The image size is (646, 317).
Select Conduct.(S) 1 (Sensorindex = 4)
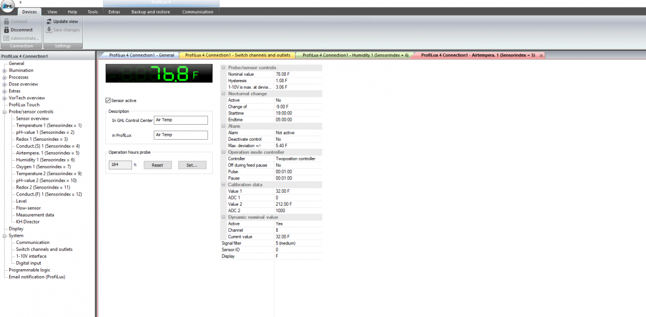[48, 146]
